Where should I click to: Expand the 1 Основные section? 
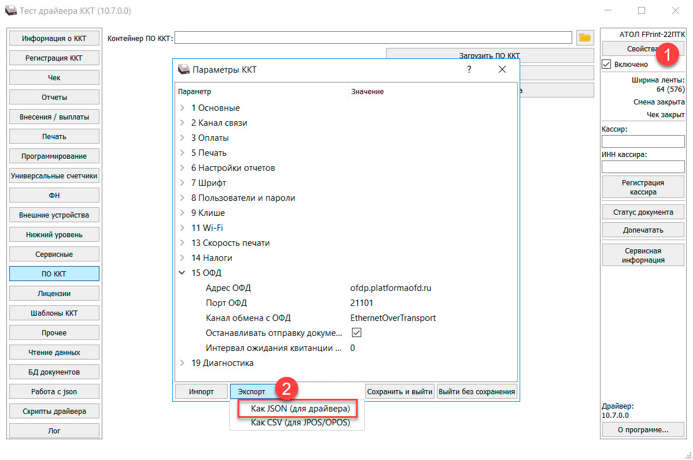183,108
